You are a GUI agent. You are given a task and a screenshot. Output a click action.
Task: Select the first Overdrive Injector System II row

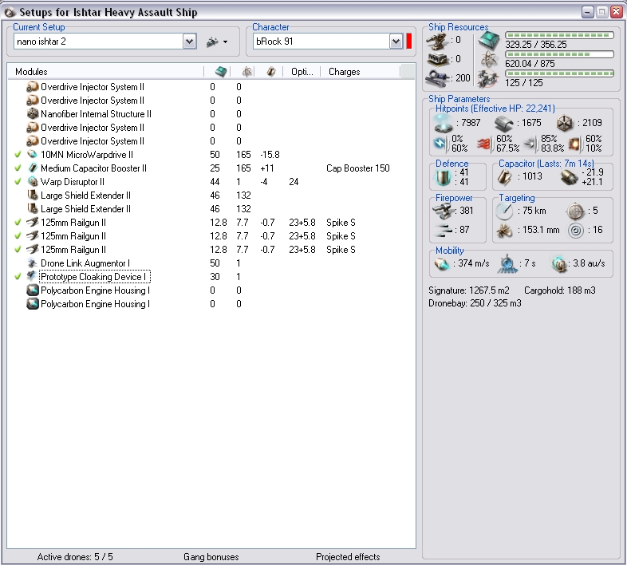click(211, 87)
